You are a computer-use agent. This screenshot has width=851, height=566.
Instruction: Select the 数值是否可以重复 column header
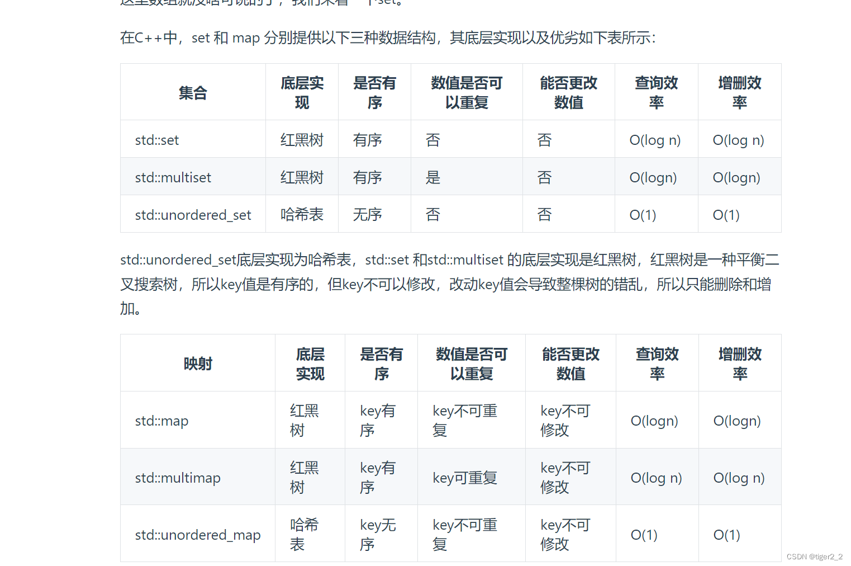pyautogui.click(x=466, y=92)
